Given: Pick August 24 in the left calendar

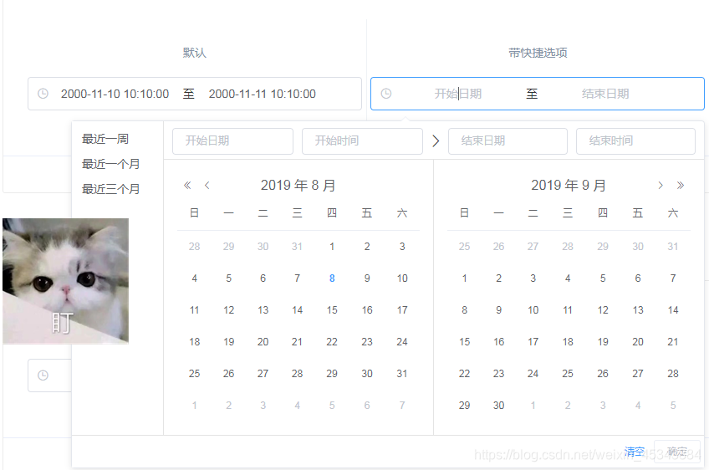Looking at the screenshot, I should pyautogui.click(x=402, y=341).
